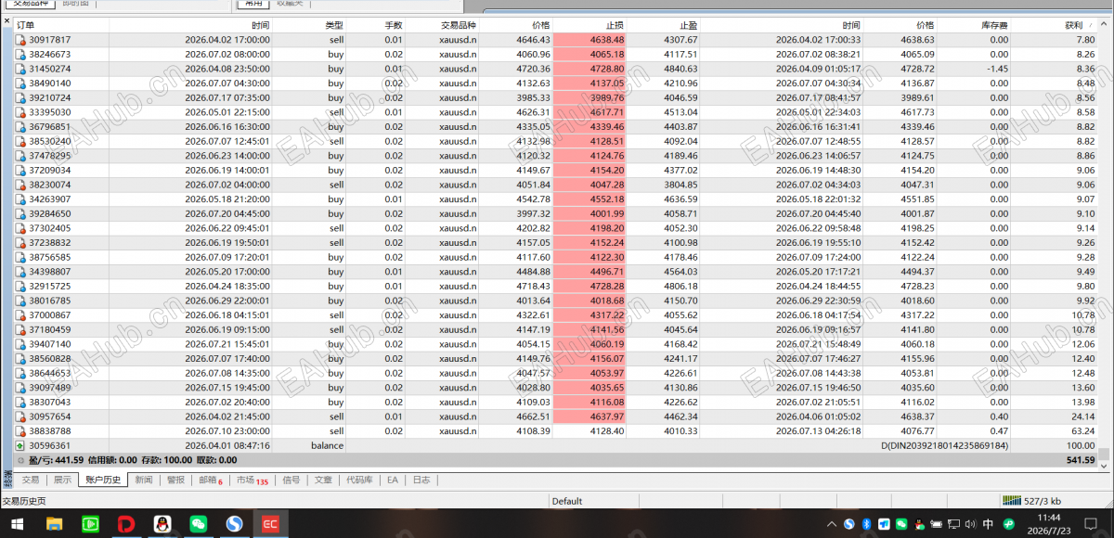The image size is (1114, 538).
Task: Open File Explorer from the taskbar
Action: (54, 524)
